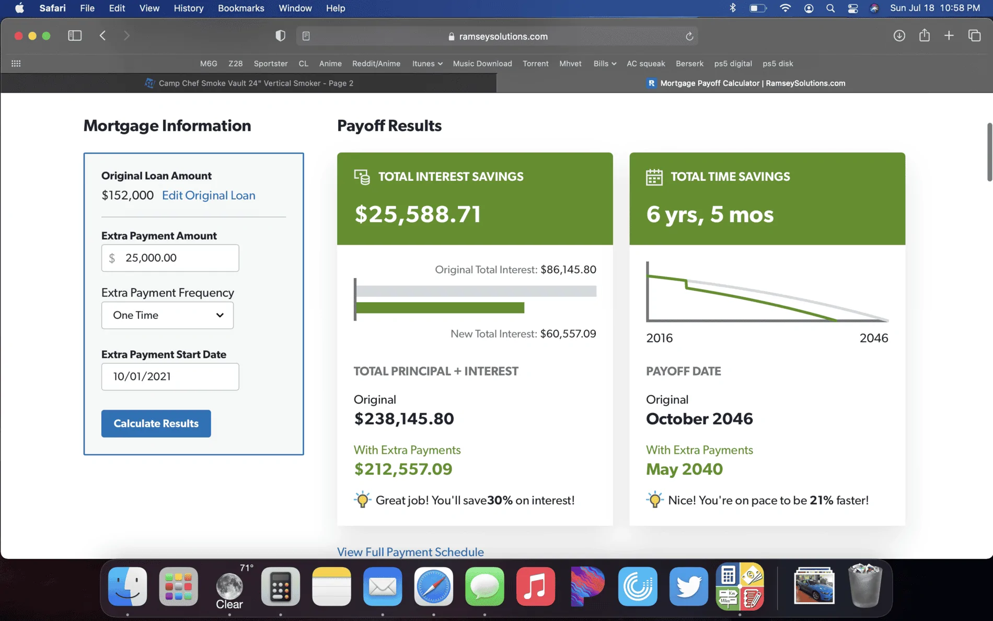Open Spotlight search in menu bar
The height and width of the screenshot is (621, 993).
(830, 8)
